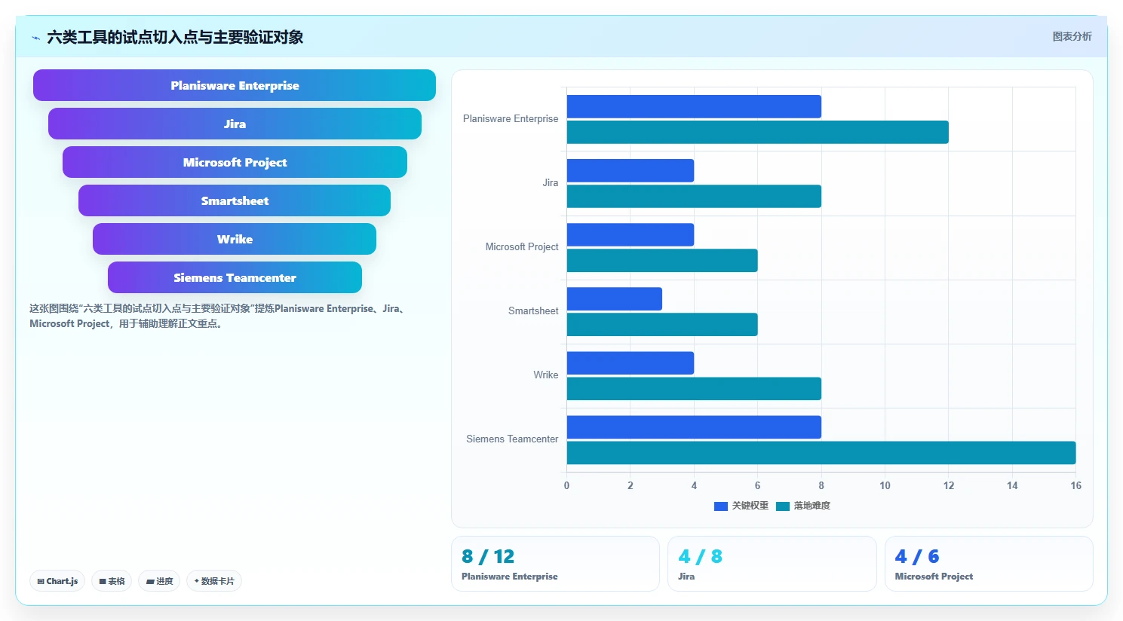
Task: Select the Planisware Enterprise funnel stage
Action: pyautogui.click(x=235, y=85)
